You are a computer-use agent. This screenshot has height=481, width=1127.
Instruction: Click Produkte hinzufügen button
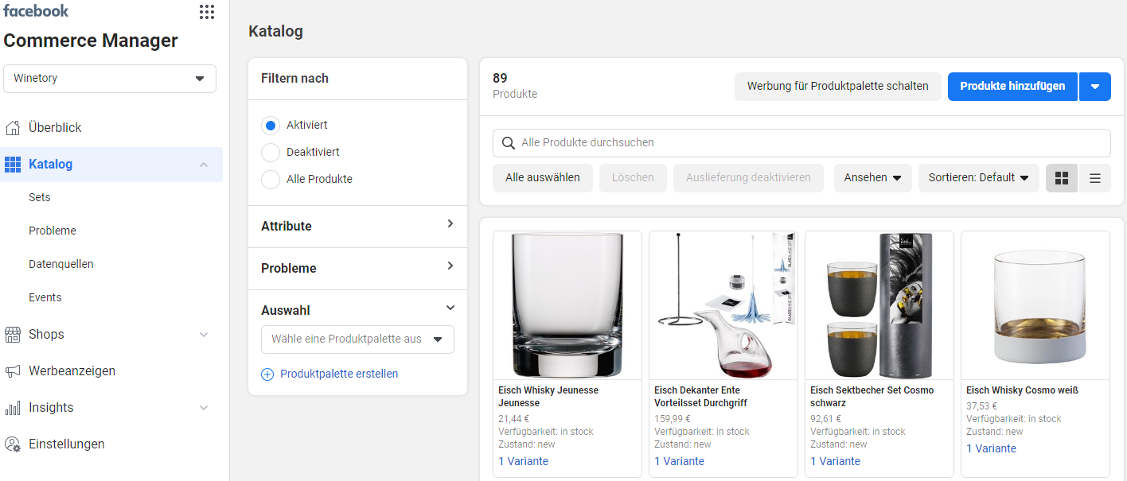tap(1012, 87)
